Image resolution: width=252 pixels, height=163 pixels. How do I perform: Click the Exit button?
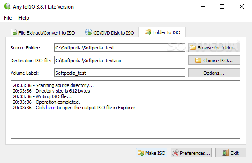(x=231, y=153)
